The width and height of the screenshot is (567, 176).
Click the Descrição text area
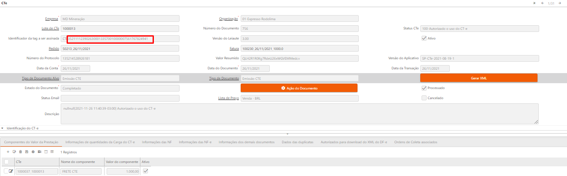pos(300,114)
